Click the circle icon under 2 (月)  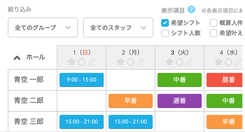[x=131, y=62]
